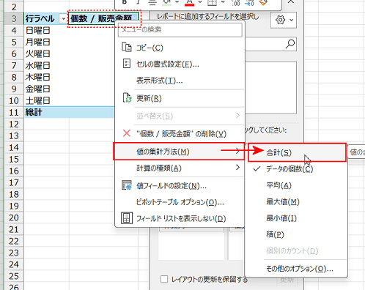Select 平均(A) summarize option
Screen dimensions: 365x290
tap(279, 185)
